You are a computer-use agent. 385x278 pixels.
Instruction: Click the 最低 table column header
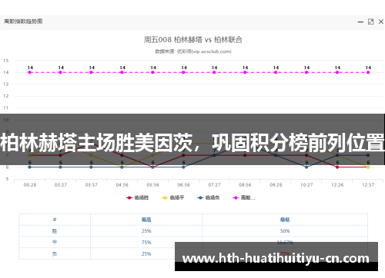click(x=285, y=220)
